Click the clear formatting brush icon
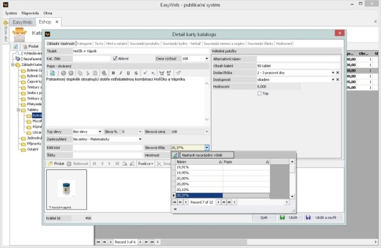Viewport: 381px width, 248px height. click(x=178, y=73)
